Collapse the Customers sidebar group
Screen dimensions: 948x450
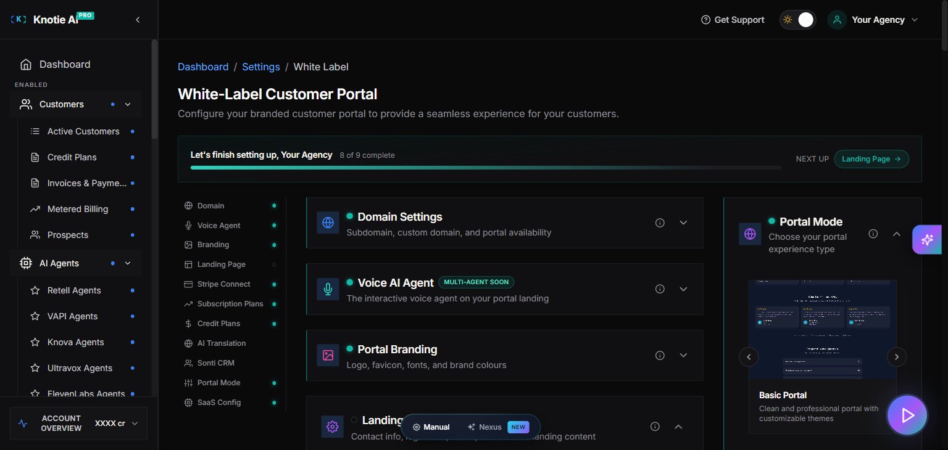(x=128, y=104)
